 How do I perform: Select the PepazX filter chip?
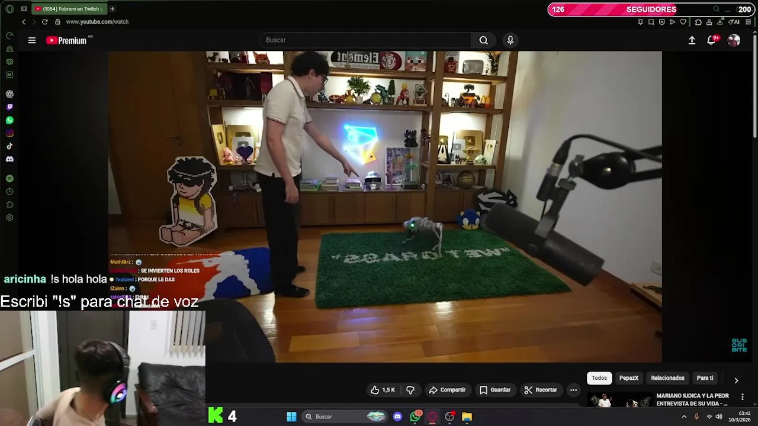629,378
